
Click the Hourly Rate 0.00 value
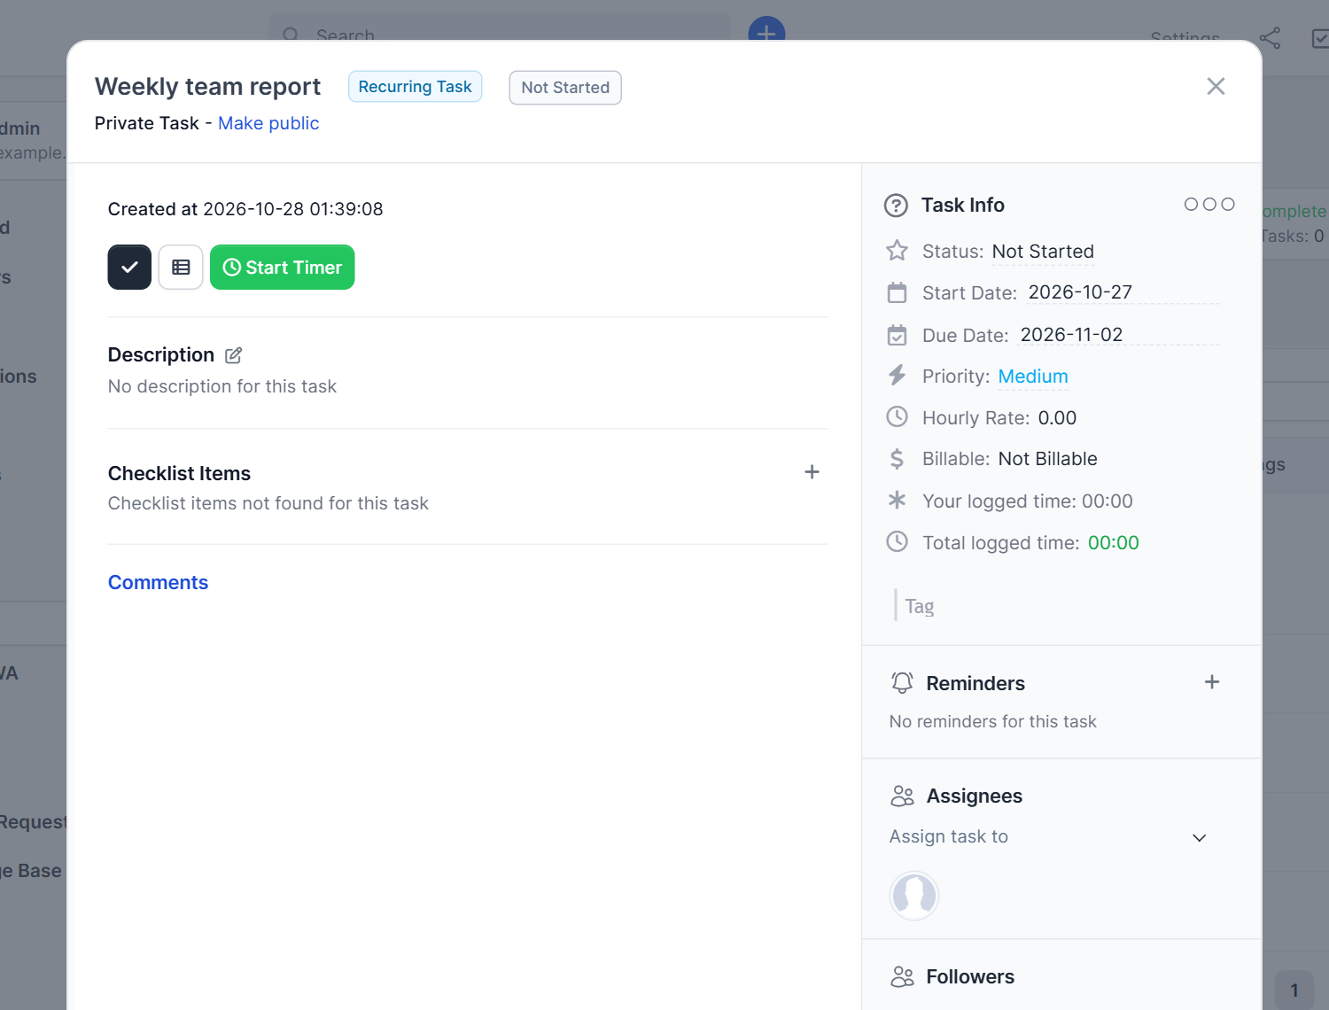tap(1057, 418)
